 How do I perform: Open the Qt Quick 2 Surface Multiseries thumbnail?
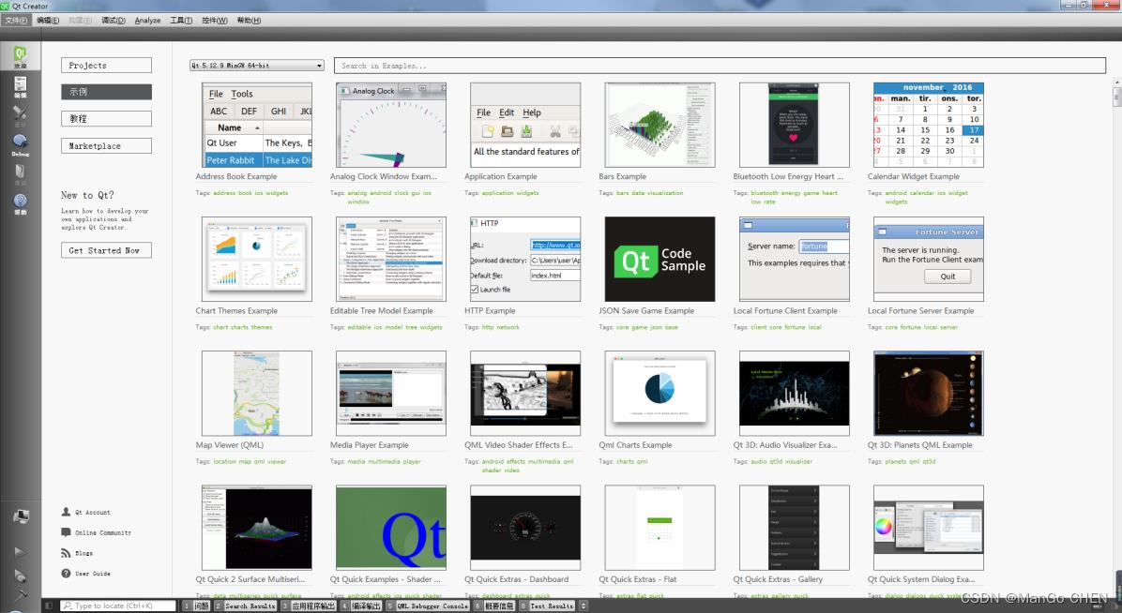(x=257, y=528)
